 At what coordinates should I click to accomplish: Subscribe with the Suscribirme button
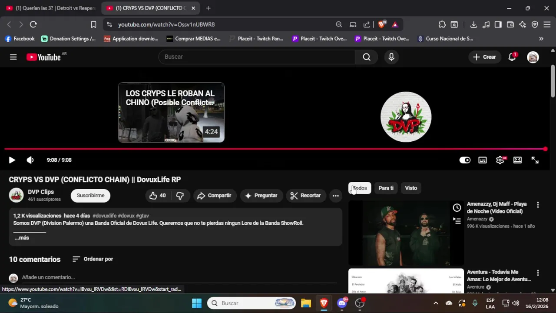pos(90,196)
